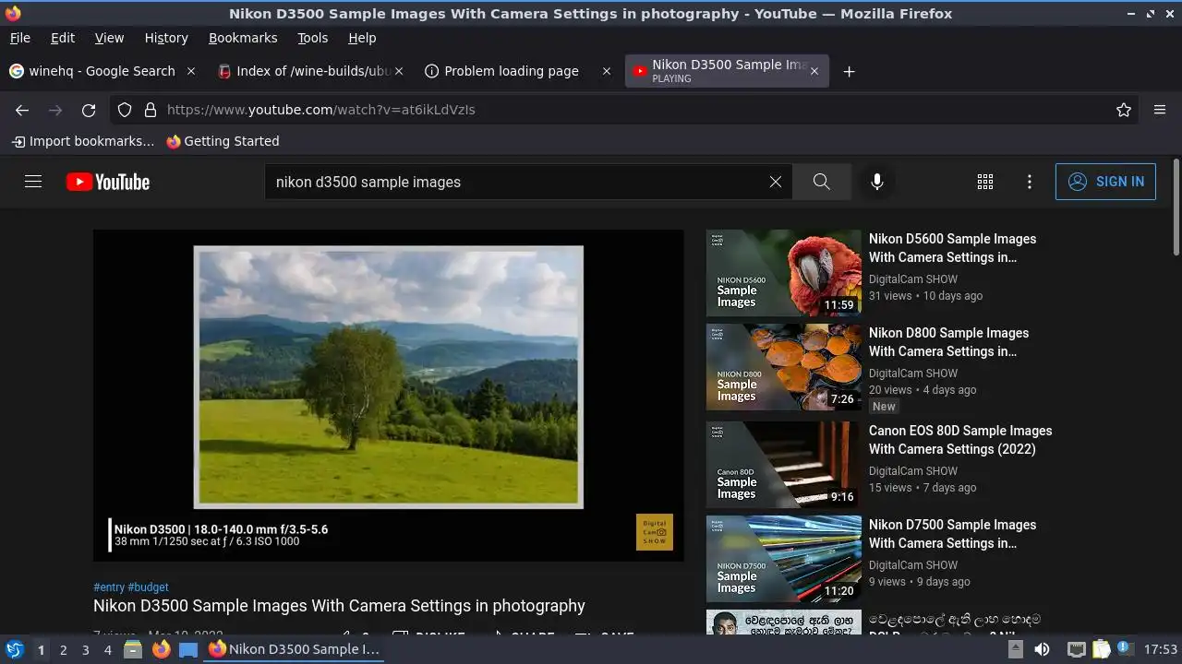The width and height of the screenshot is (1182, 664).
Task: Click Nikon D800 orange mushrooms thumbnail
Action: 784,367
